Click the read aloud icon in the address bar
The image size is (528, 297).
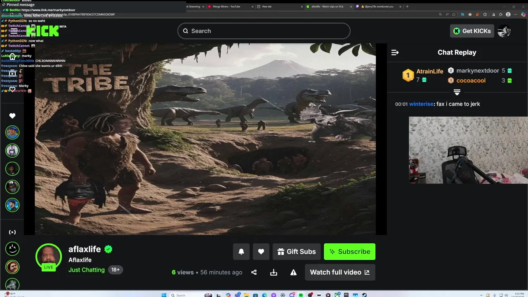tap(447, 14)
